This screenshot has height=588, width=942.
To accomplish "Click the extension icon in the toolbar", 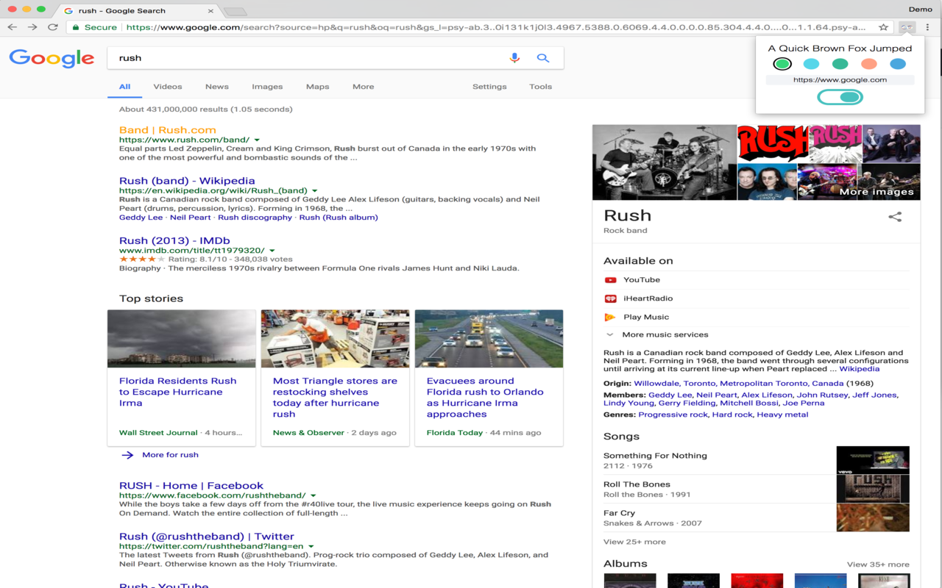I will coord(907,27).
